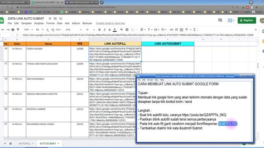
Task: Open the zoom level dropdown
Action: 28,30
